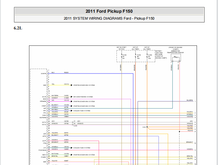
Task: Click the 'BLU' wire color label at pin 2
Action: 53,72
